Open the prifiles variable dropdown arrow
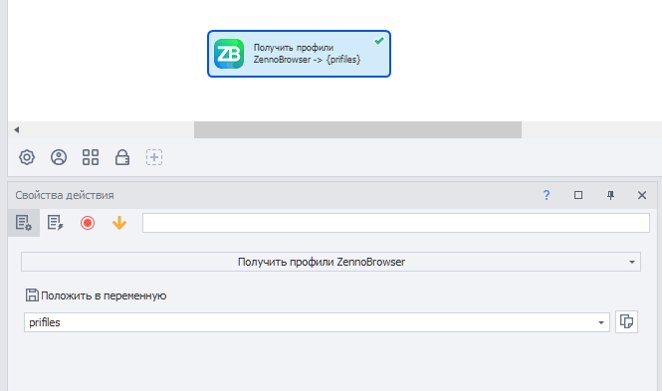This screenshot has height=391, width=662. point(601,322)
